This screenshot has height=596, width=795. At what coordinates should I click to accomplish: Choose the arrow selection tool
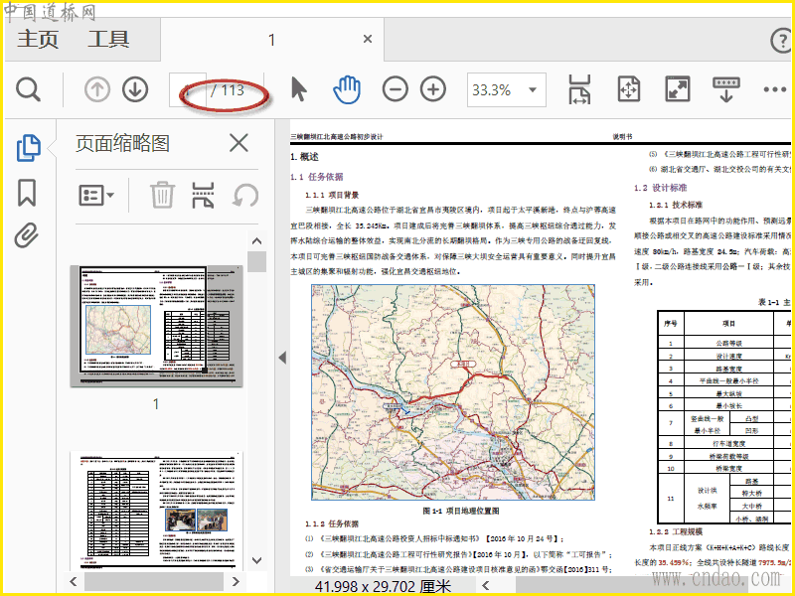point(298,89)
